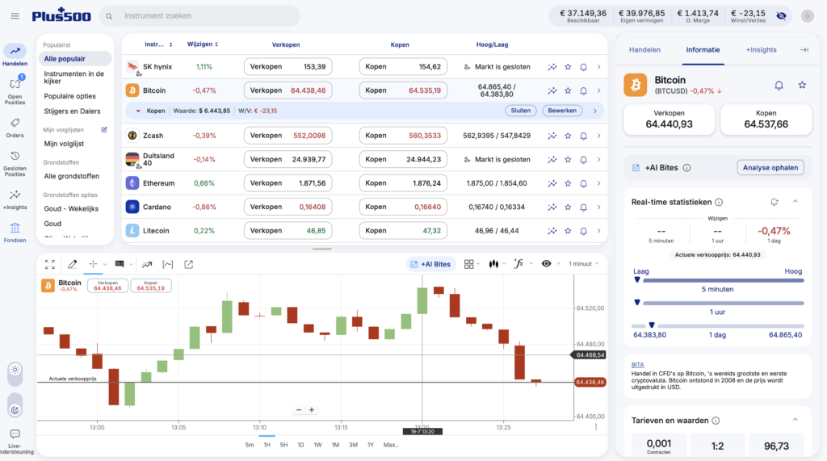Select Stijgers en Dalers category
827x461 pixels.
click(x=72, y=111)
